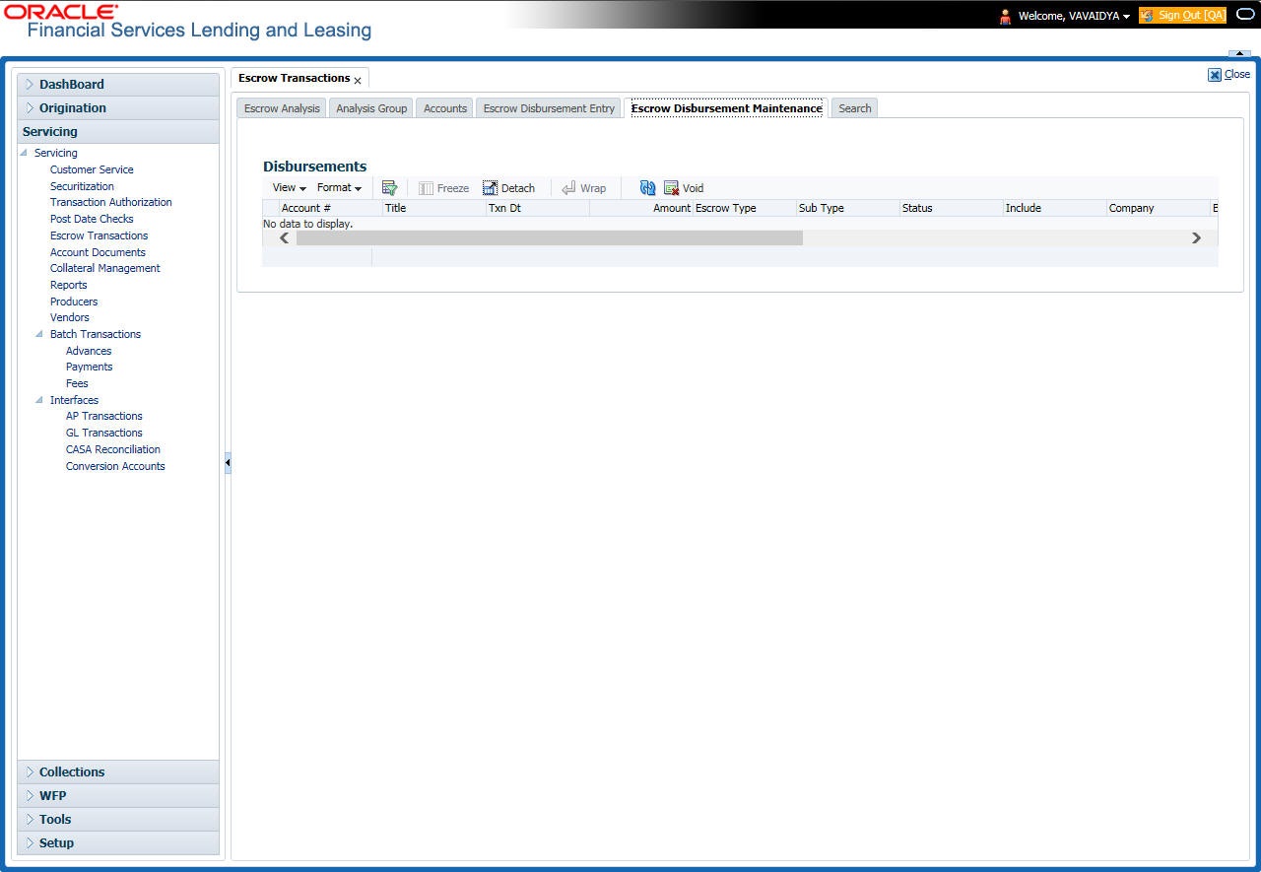This screenshot has width=1261, height=872.
Task: Select the Escrow Transactions main tab
Action: (x=294, y=78)
